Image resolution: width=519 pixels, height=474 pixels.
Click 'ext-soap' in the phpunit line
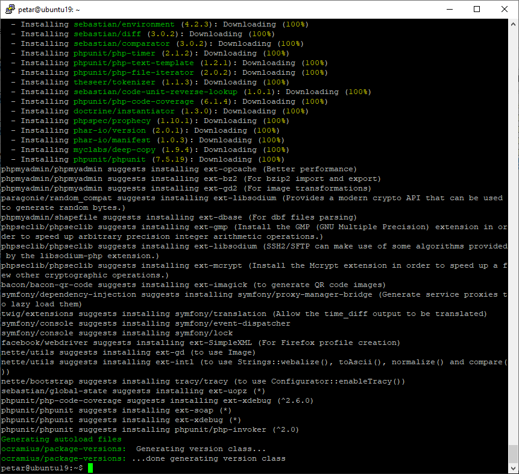coord(194,410)
